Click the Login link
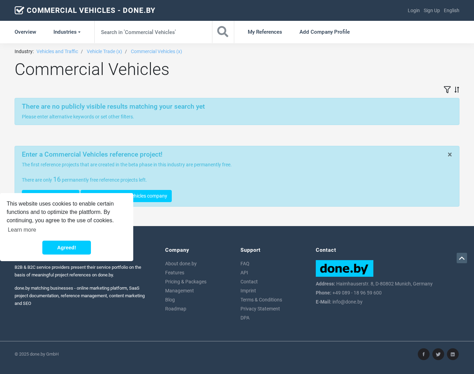This screenshot has height=374, width=474. pyautogui.click(x=414, y=10)
